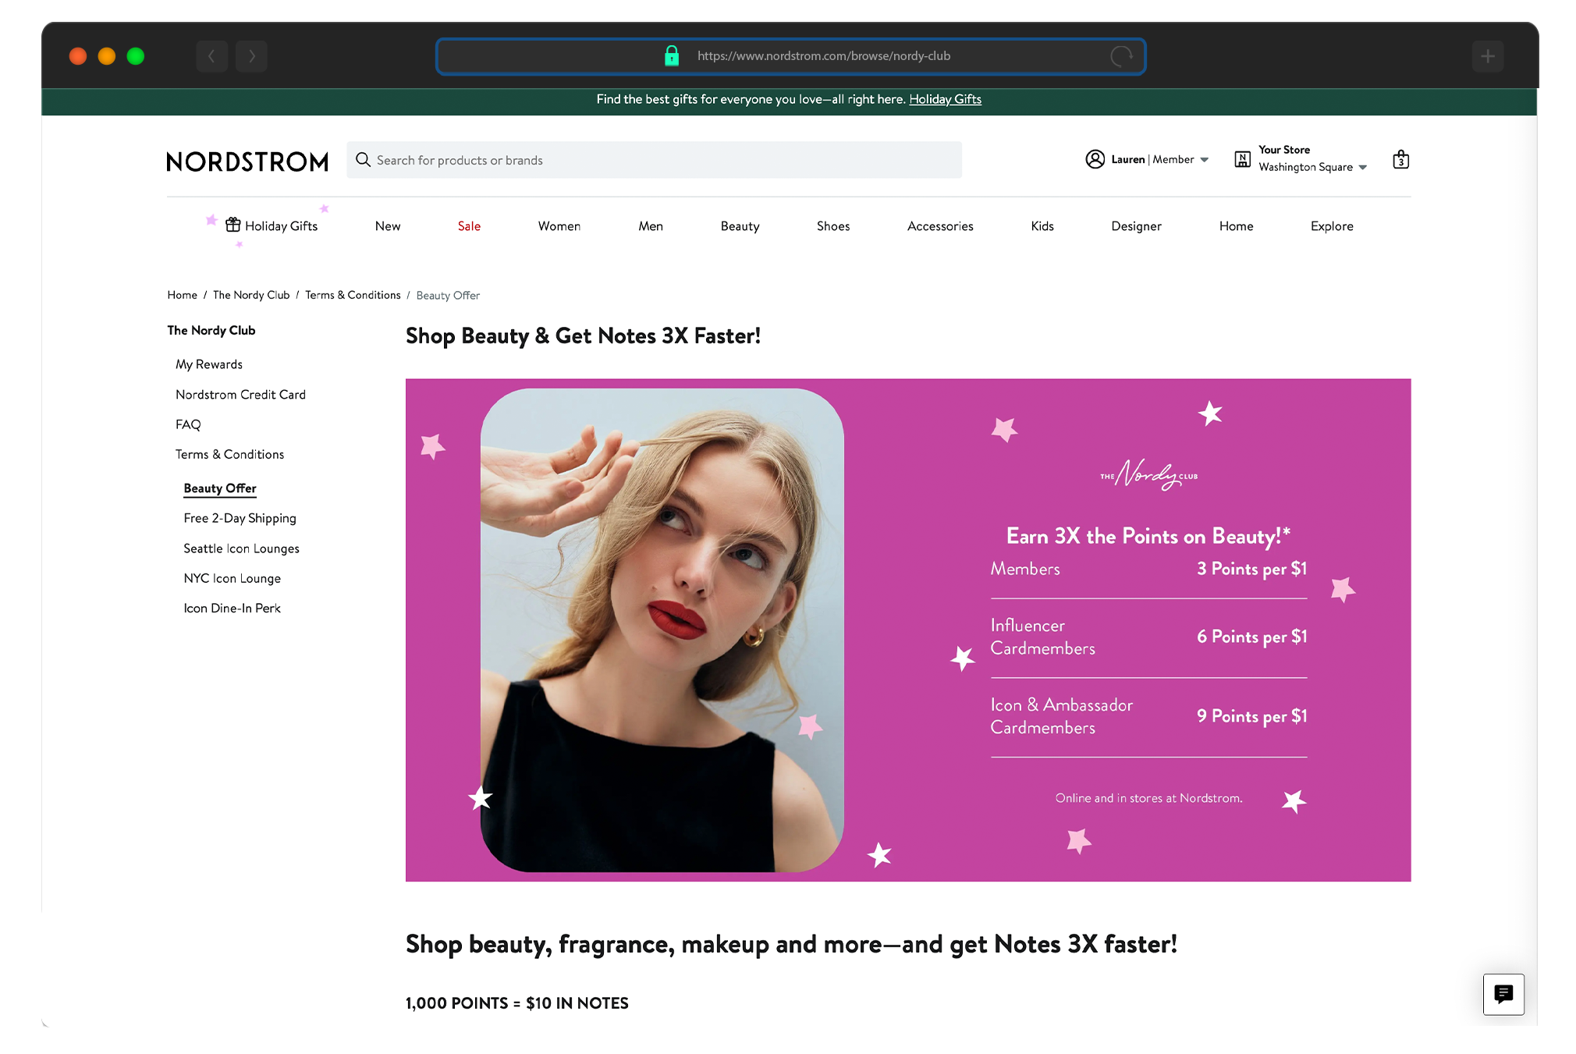Go to Free 2-Day Shipping page
Viewport: 1576px width, 1054px height.
240,518
